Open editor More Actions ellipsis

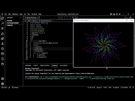(x=133, y=17)
